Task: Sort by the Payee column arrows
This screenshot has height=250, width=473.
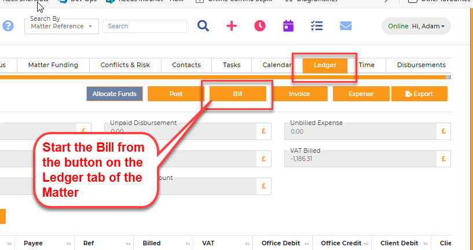Action: pyautogui.click(x=69, y=244)
